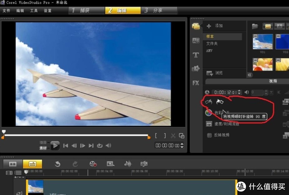Click the video duration timecode field

tap(225, 92)
